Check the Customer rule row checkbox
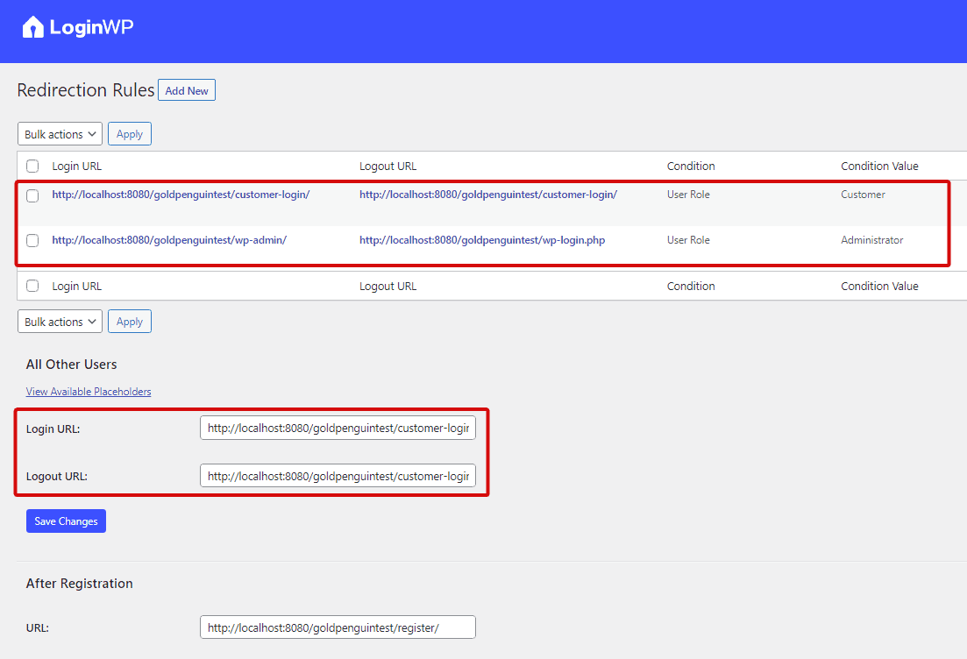The width and height of the screenshot is (967, 659). pyautogui.click(x=32, y=195)
